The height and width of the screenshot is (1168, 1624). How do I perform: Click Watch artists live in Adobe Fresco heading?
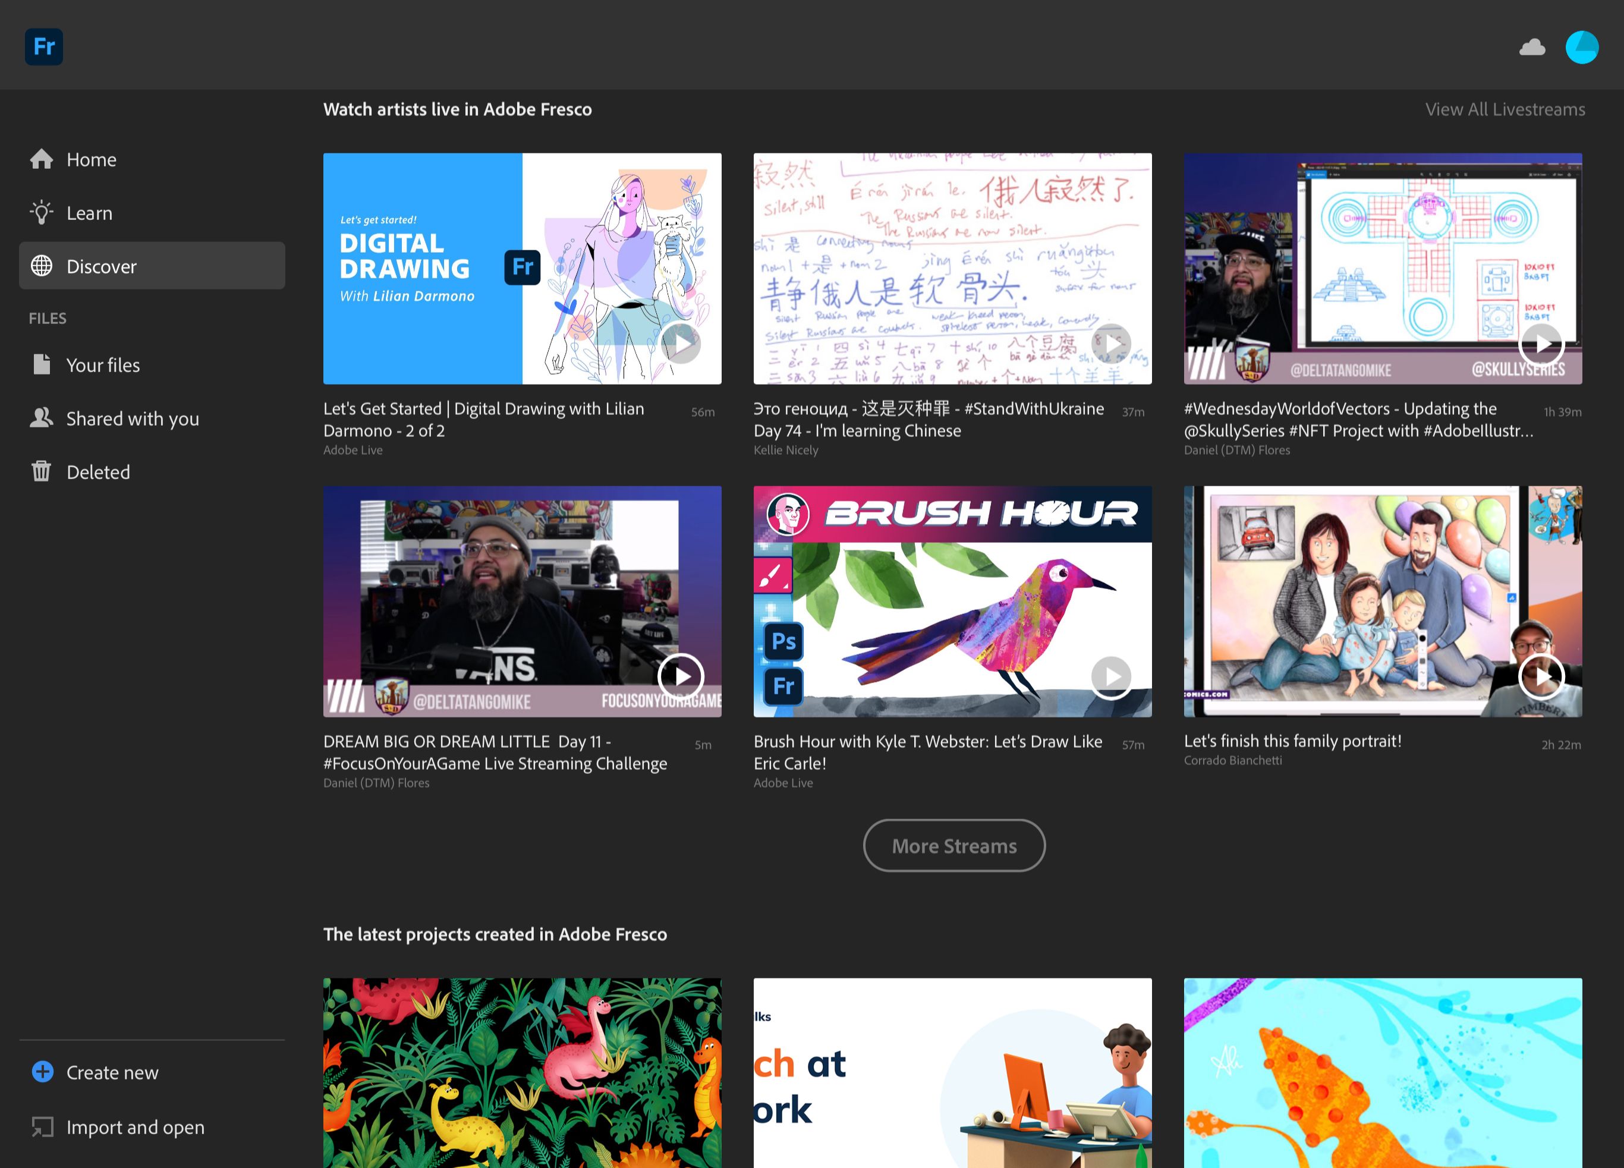pos(458,109)
